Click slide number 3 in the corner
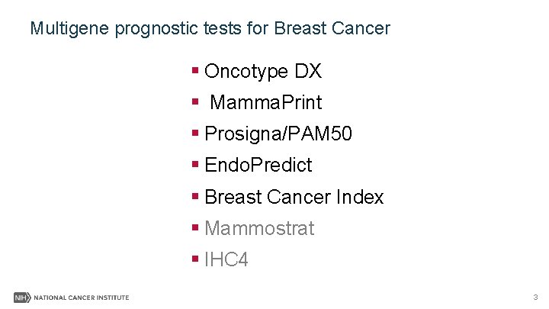The image size is (549, 309). tap(535, 297)
